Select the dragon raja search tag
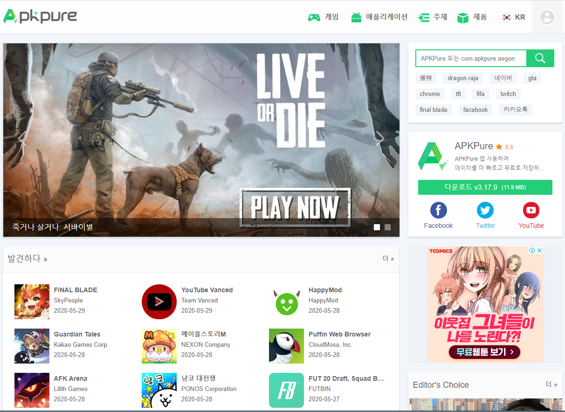This screenshot has height=412, width=565. pos(463,78)
